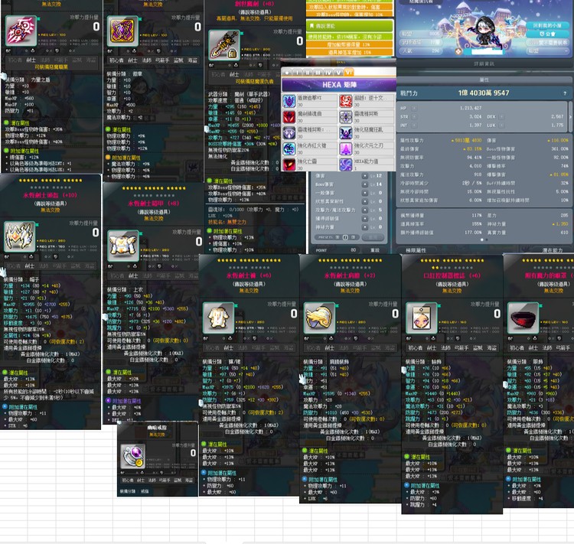
Task: Select the second page dot under stats
Action: click(x=487, y=239)
